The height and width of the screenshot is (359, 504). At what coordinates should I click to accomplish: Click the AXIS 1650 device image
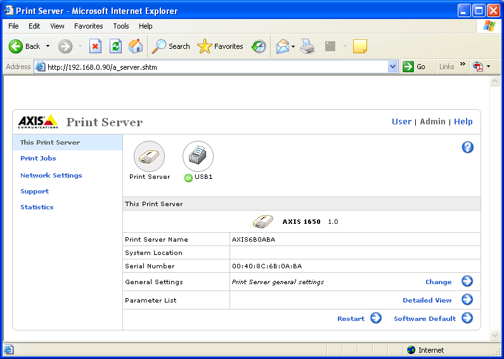click(x=263, y=221)
